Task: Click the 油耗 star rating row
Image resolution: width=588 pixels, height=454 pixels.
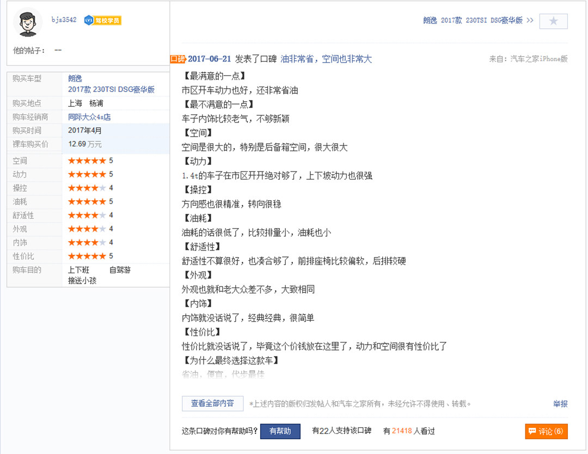Action: (x=87, y=201)
